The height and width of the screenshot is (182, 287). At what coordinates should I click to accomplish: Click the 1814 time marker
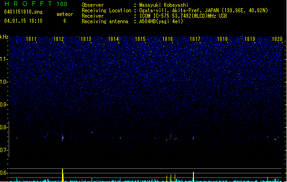[113, 39]
